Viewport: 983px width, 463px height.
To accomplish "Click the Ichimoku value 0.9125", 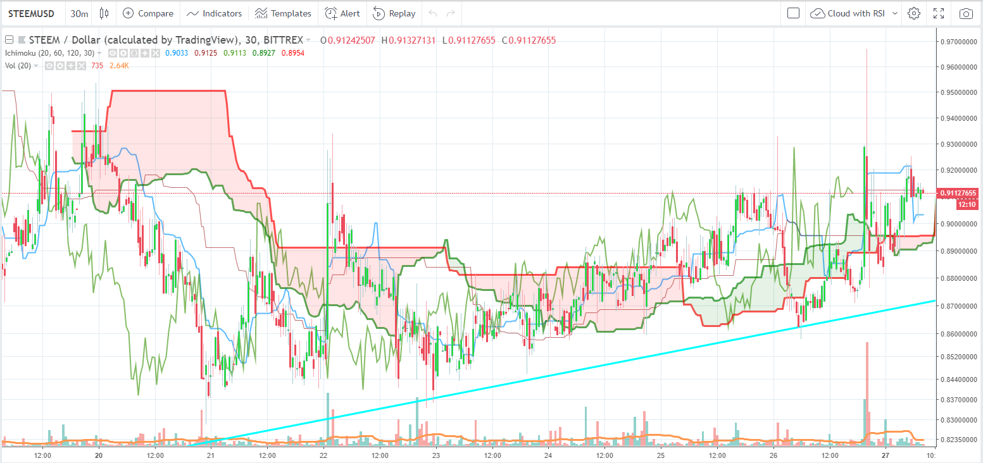I will (205, 53).
